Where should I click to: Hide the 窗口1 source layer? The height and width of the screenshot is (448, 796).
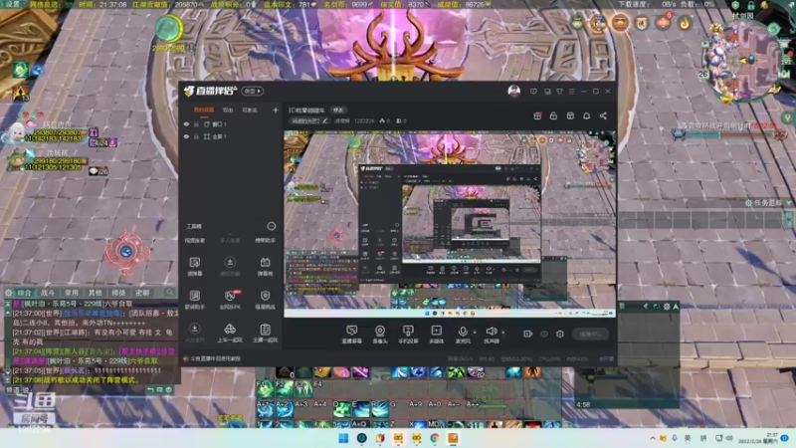[x=186, y=123]
